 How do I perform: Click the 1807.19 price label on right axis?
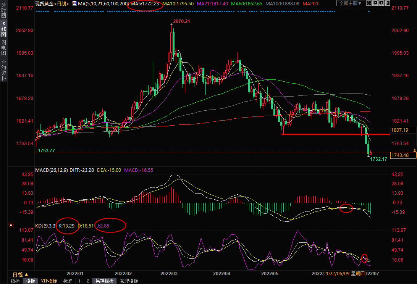[400, 130]
